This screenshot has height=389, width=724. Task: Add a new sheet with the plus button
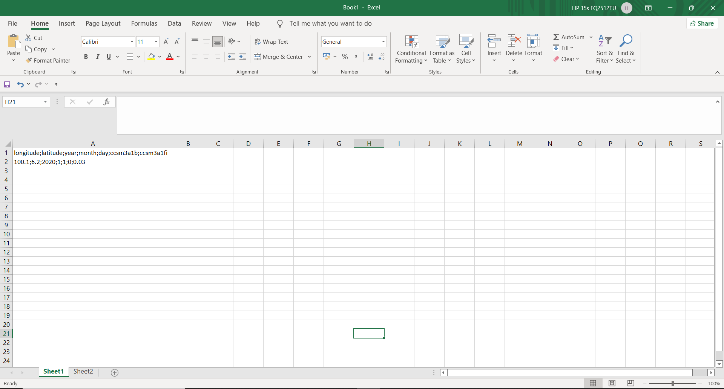point(115,372)
